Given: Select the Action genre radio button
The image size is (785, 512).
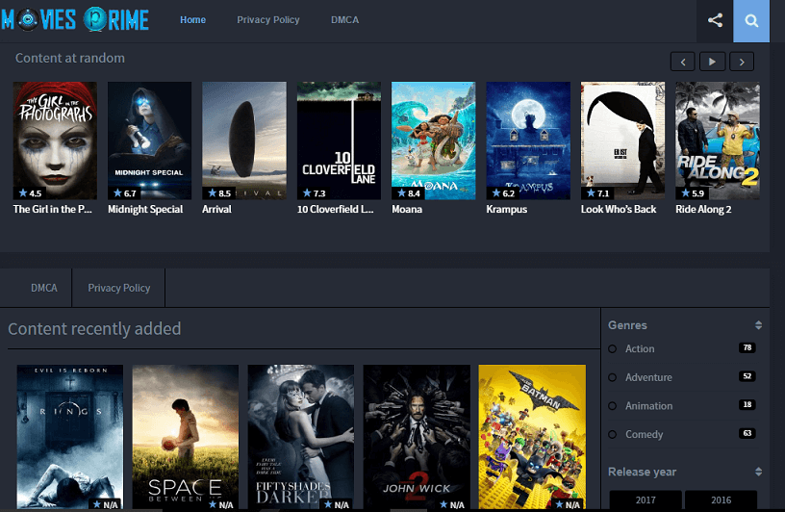Looking at the screenshot, I should [x=612, y=348].
